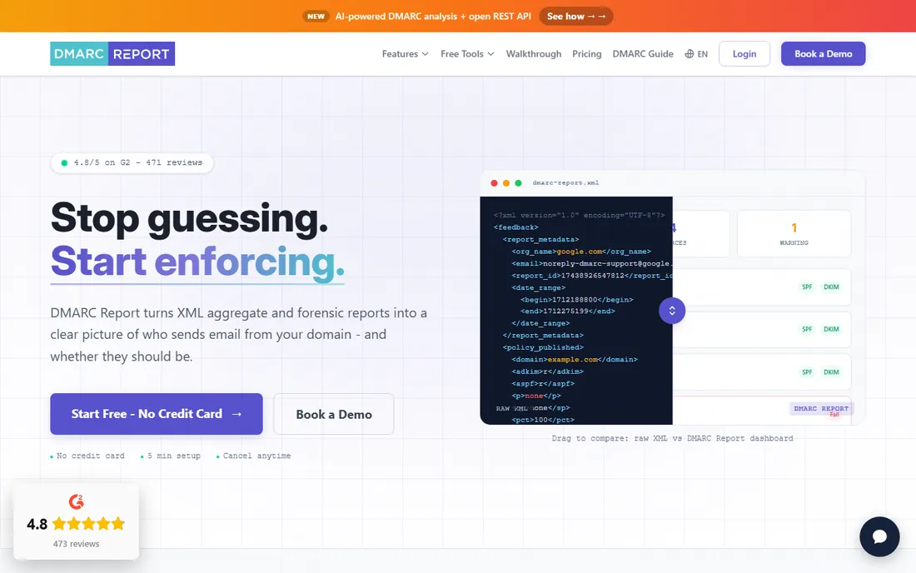Click the dmarc-report.xml filename
The width and height of the screenshot is (916, 573).
[x=565, y=183]
